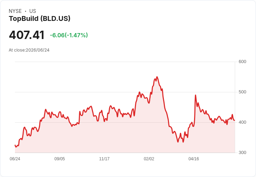
Task: Click the TopBuild (BLD.US) stock title
Action: 40,18
